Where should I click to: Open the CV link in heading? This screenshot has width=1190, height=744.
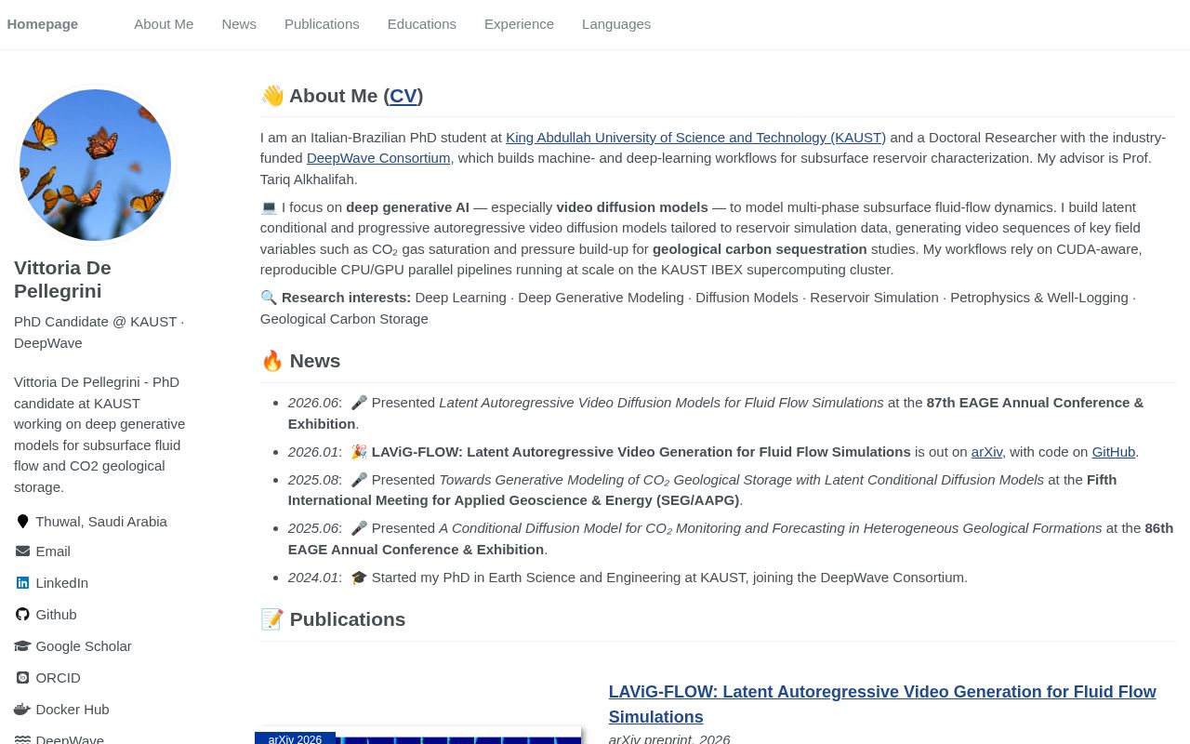[403, 96]
